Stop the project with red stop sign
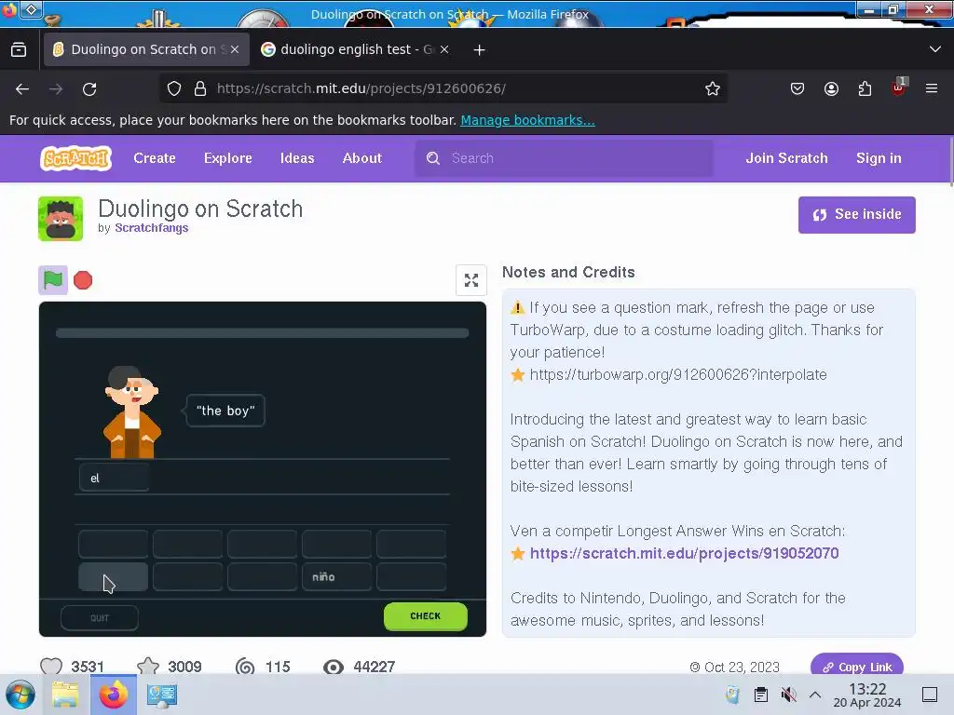 pos(83,280)
